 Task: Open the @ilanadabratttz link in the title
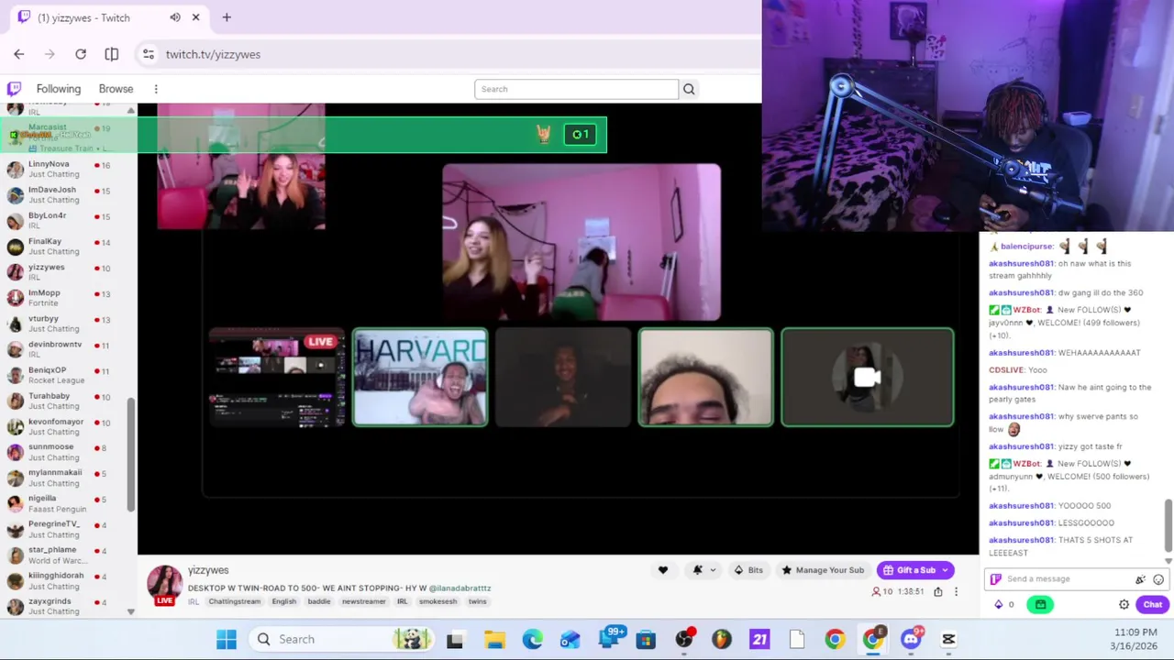(460, 588)
